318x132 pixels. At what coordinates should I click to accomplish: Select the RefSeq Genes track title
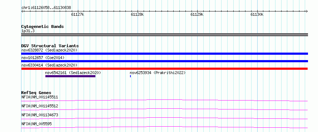tap(36, 93)
